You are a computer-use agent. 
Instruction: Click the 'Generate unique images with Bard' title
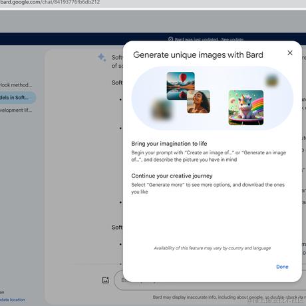pos(198,55)
